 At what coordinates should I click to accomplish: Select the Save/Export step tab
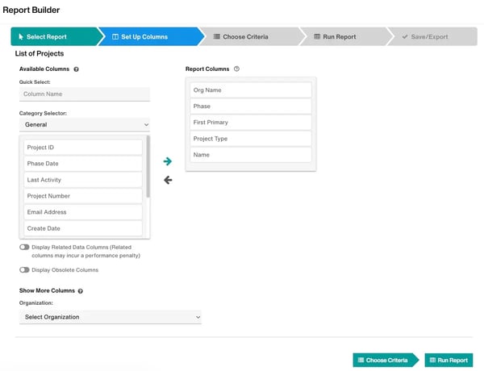click(x=428, y=37)
